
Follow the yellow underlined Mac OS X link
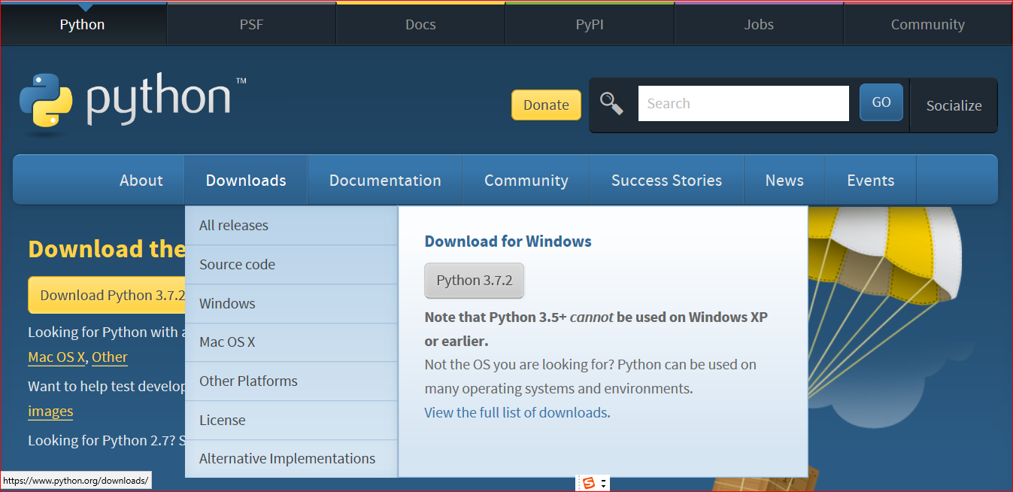tap(56, 357)
